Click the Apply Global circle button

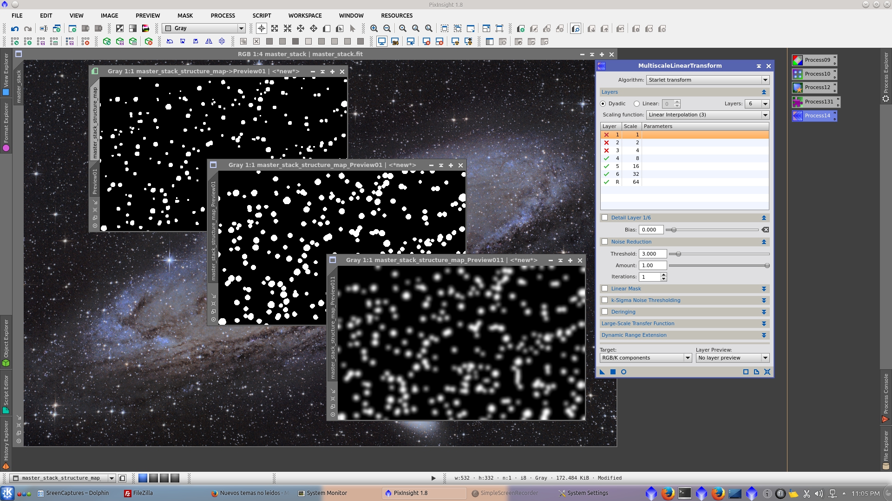coord(623,372)
